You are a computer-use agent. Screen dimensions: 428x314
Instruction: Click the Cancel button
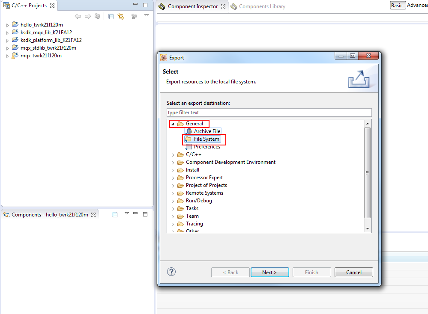(354, 273)
